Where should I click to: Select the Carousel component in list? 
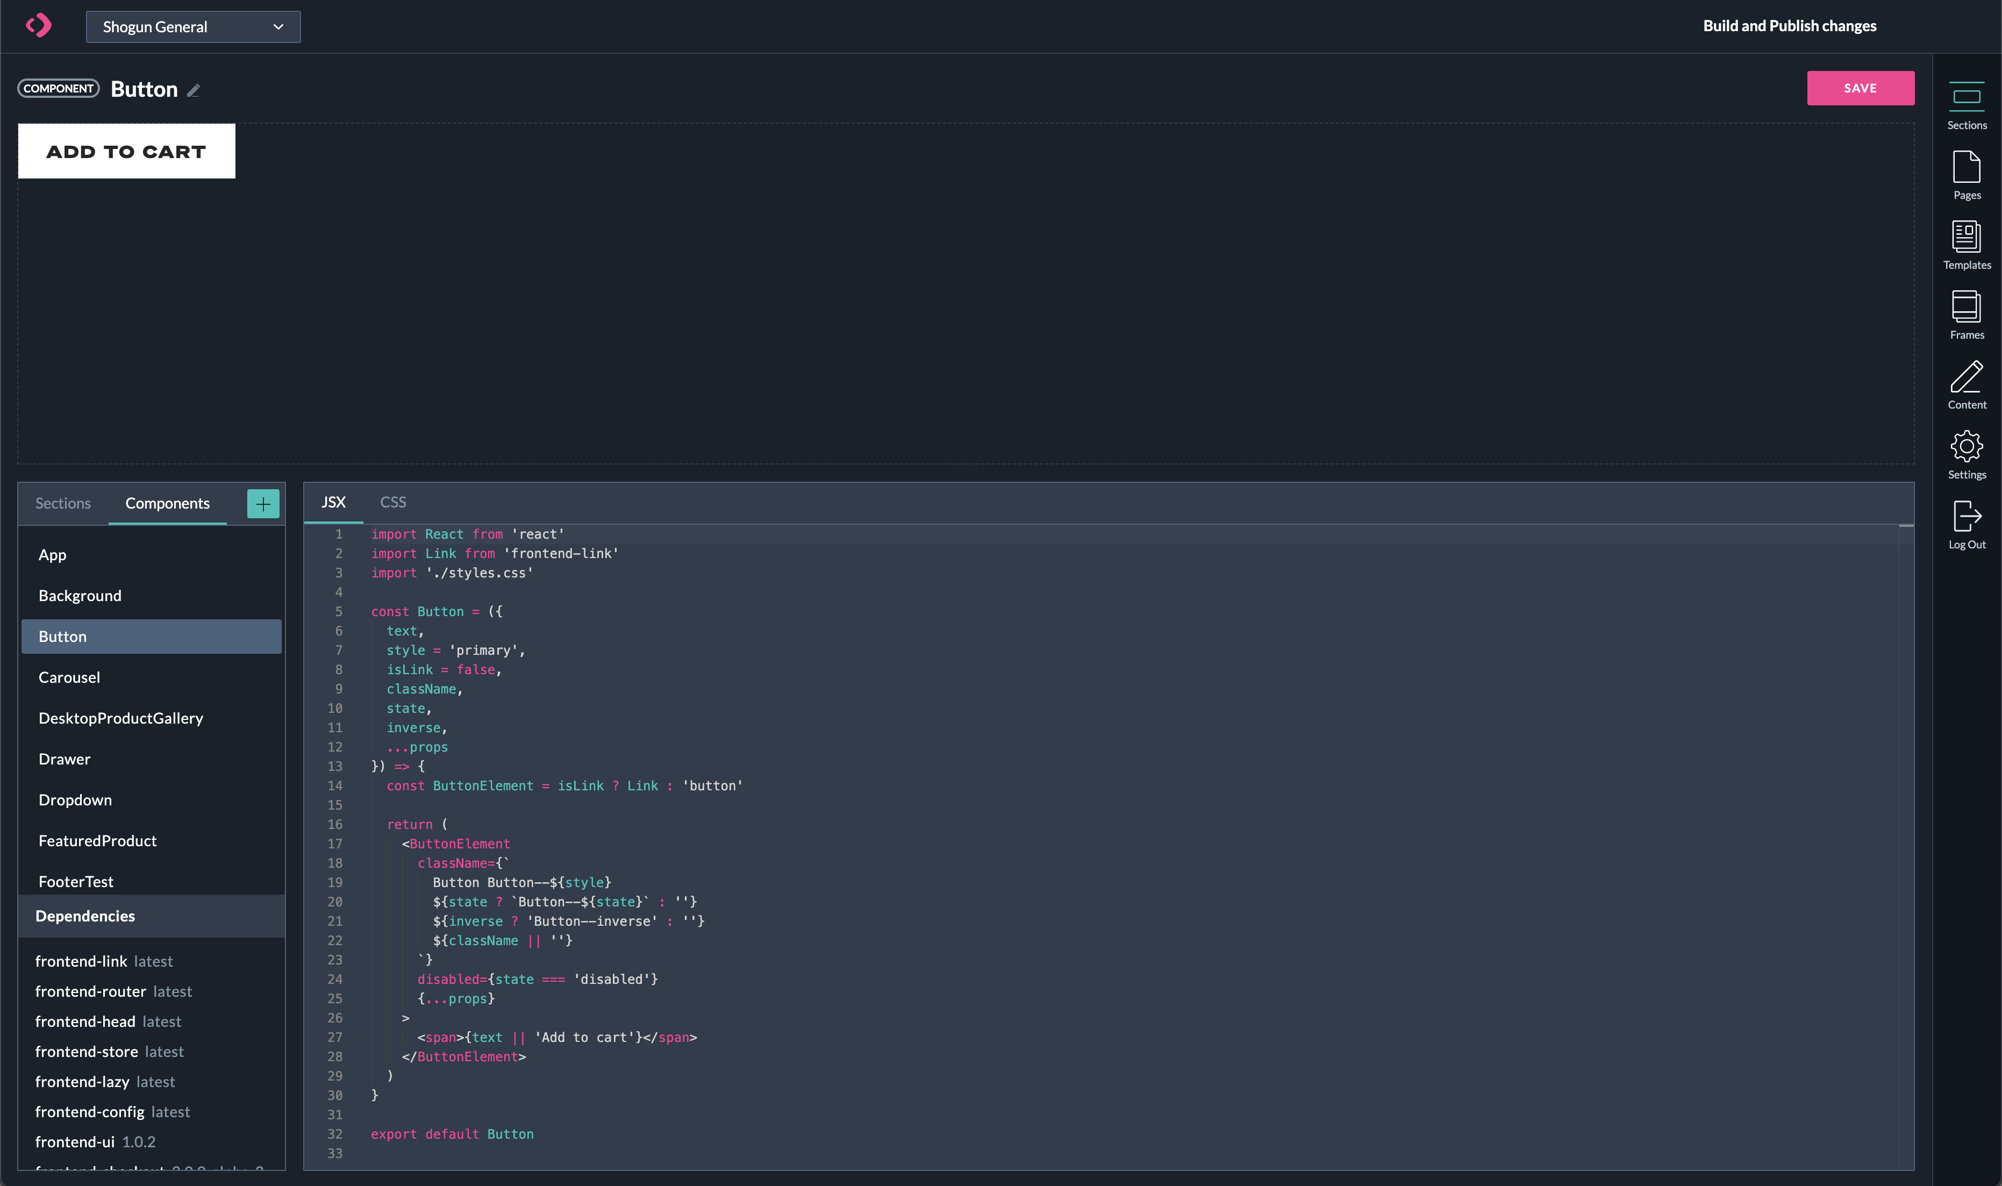pyautogui.click(x=69, y=677)
